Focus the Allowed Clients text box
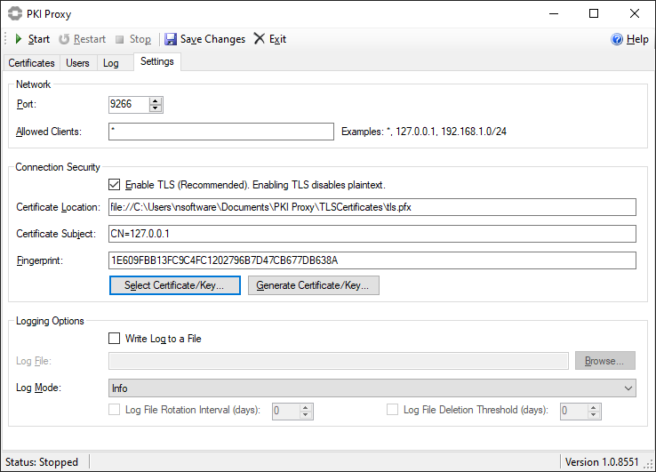656x472 pixels. pyautogui.click(x=221, y=132)
